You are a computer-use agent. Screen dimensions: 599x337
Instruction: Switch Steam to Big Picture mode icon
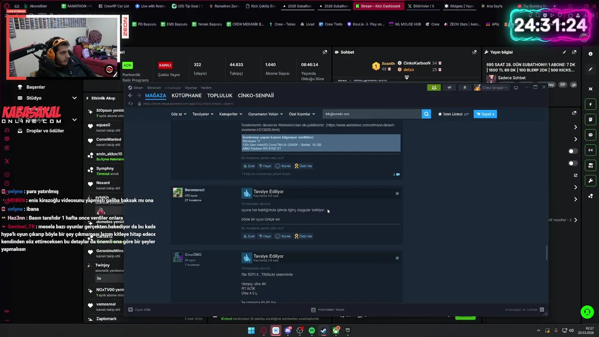[516, 88]
